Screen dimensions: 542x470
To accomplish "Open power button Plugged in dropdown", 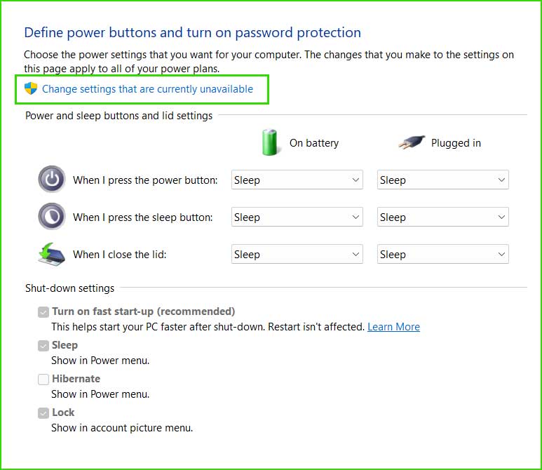I will pyautogui.click(x=443, y=180).
